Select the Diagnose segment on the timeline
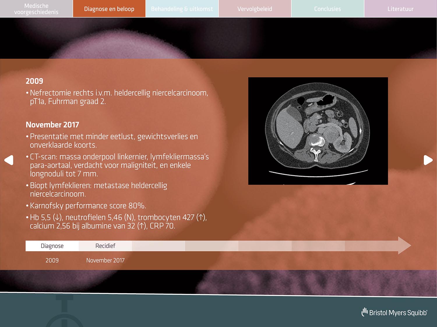437x327 pixels. point(52,246)
